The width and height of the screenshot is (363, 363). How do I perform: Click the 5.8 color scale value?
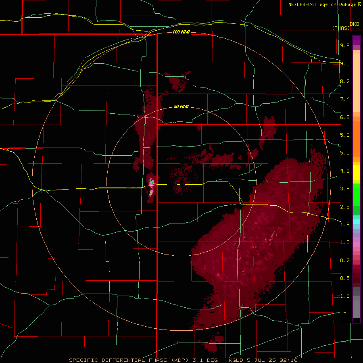(345, 135)
